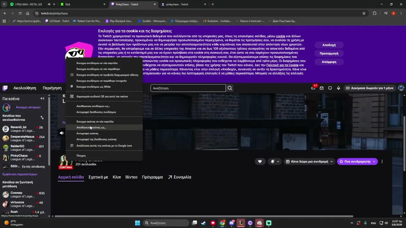The height and width of the screenshot is (228, 406).
Task: Click the 'LOLTiesel - Twitch' bookmark
Action: coord(57,21)
